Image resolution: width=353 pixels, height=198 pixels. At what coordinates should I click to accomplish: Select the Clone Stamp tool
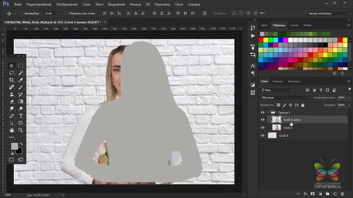coord(12,95)
